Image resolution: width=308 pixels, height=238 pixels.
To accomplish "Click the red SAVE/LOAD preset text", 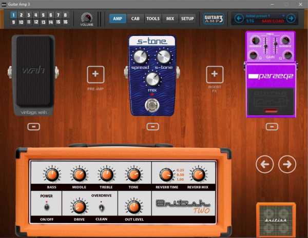I will [x=273, y=21].
